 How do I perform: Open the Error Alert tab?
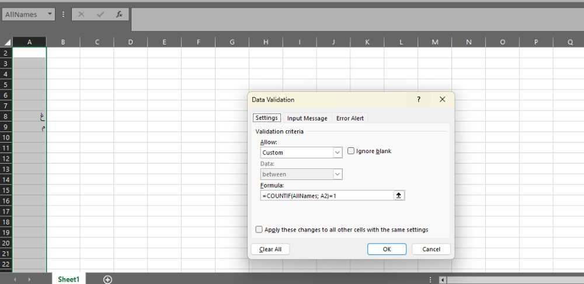(x=350, y=118)
